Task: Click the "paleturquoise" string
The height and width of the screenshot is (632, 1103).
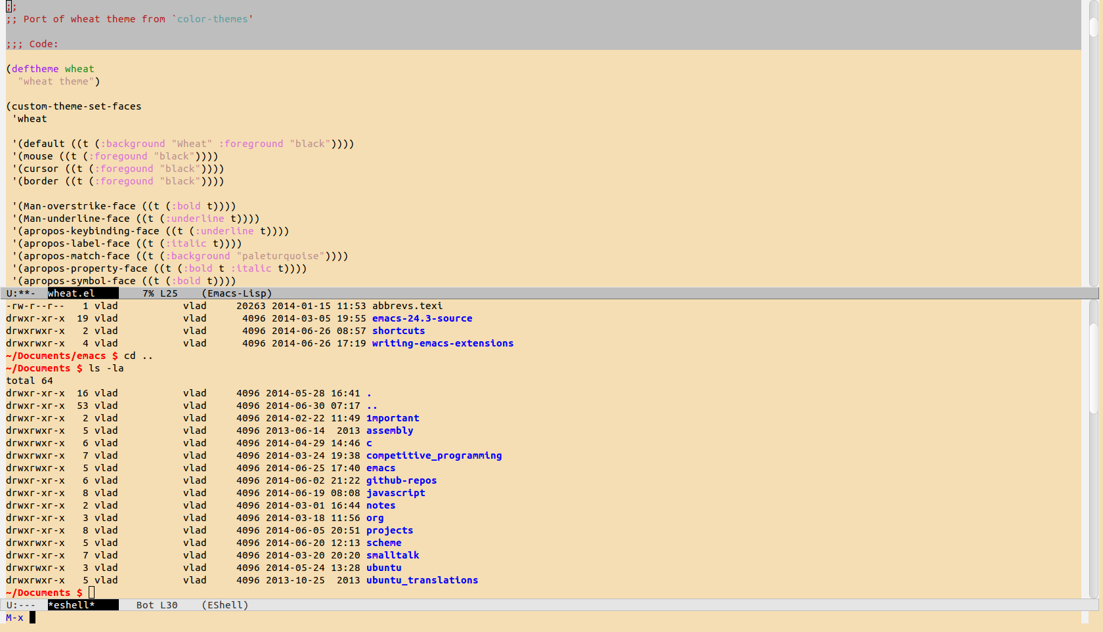Action: pyautogui.click(x=280, y=256)
